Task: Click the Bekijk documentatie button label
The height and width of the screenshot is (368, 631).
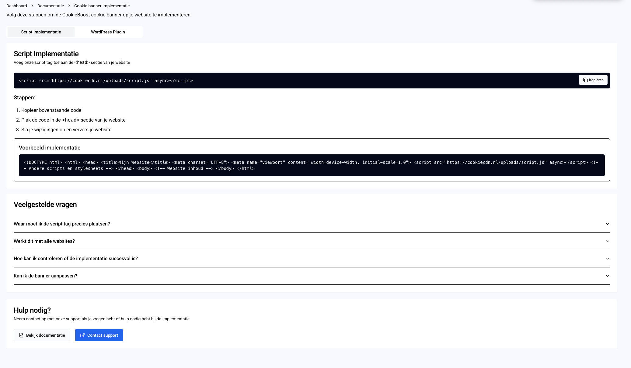Action: [x=46, y=335]
